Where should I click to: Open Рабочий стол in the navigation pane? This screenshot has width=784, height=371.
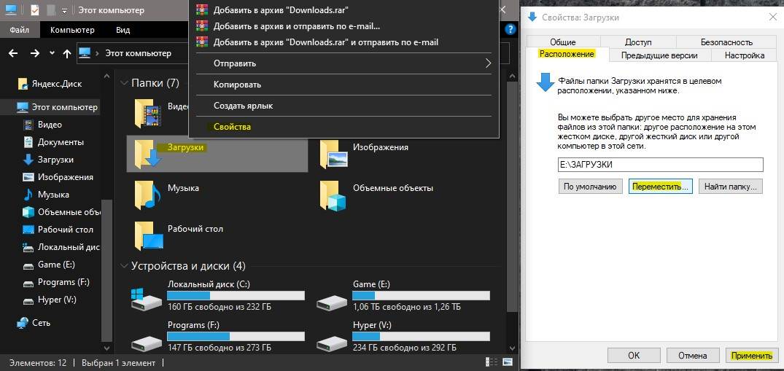pos(58,230)
